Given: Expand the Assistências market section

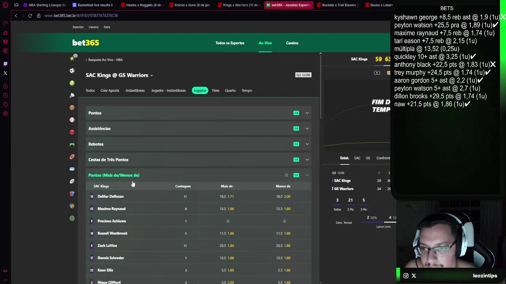Looking at the screenshot, I should tap(307, 129).
